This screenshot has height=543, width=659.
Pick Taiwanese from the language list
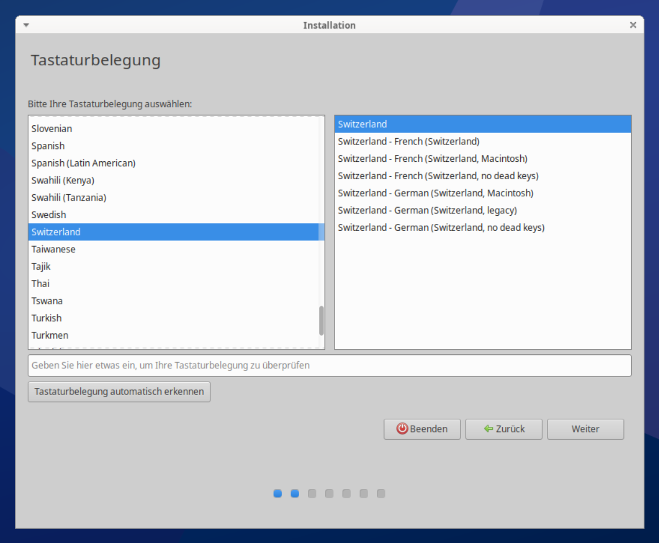(53, 249)
